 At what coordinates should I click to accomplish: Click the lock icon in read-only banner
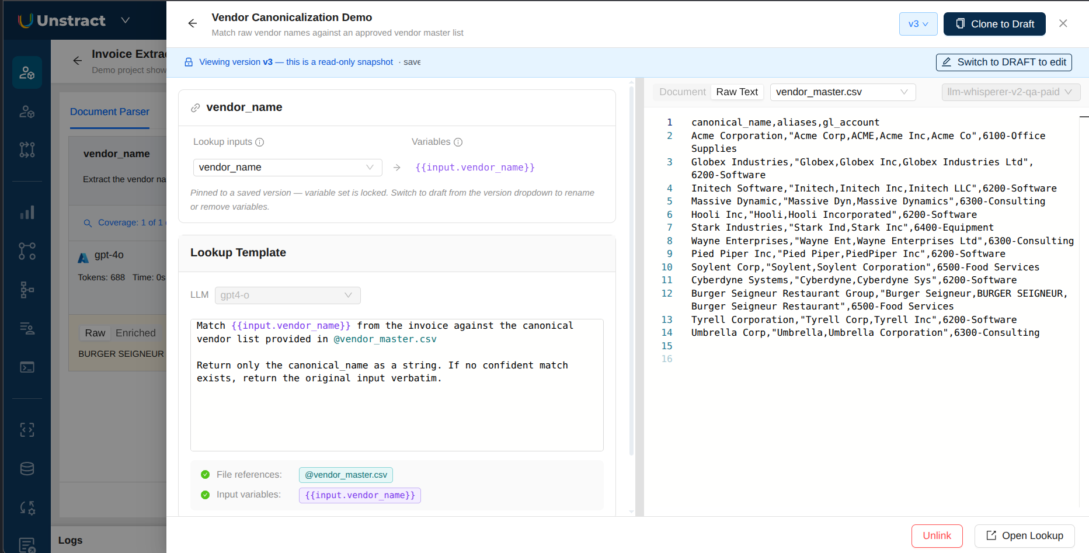(189, 62)
